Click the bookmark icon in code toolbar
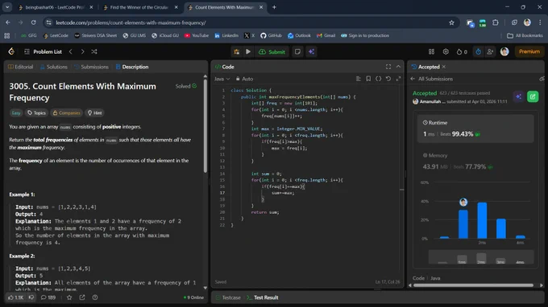 click(x=368, y=79)
